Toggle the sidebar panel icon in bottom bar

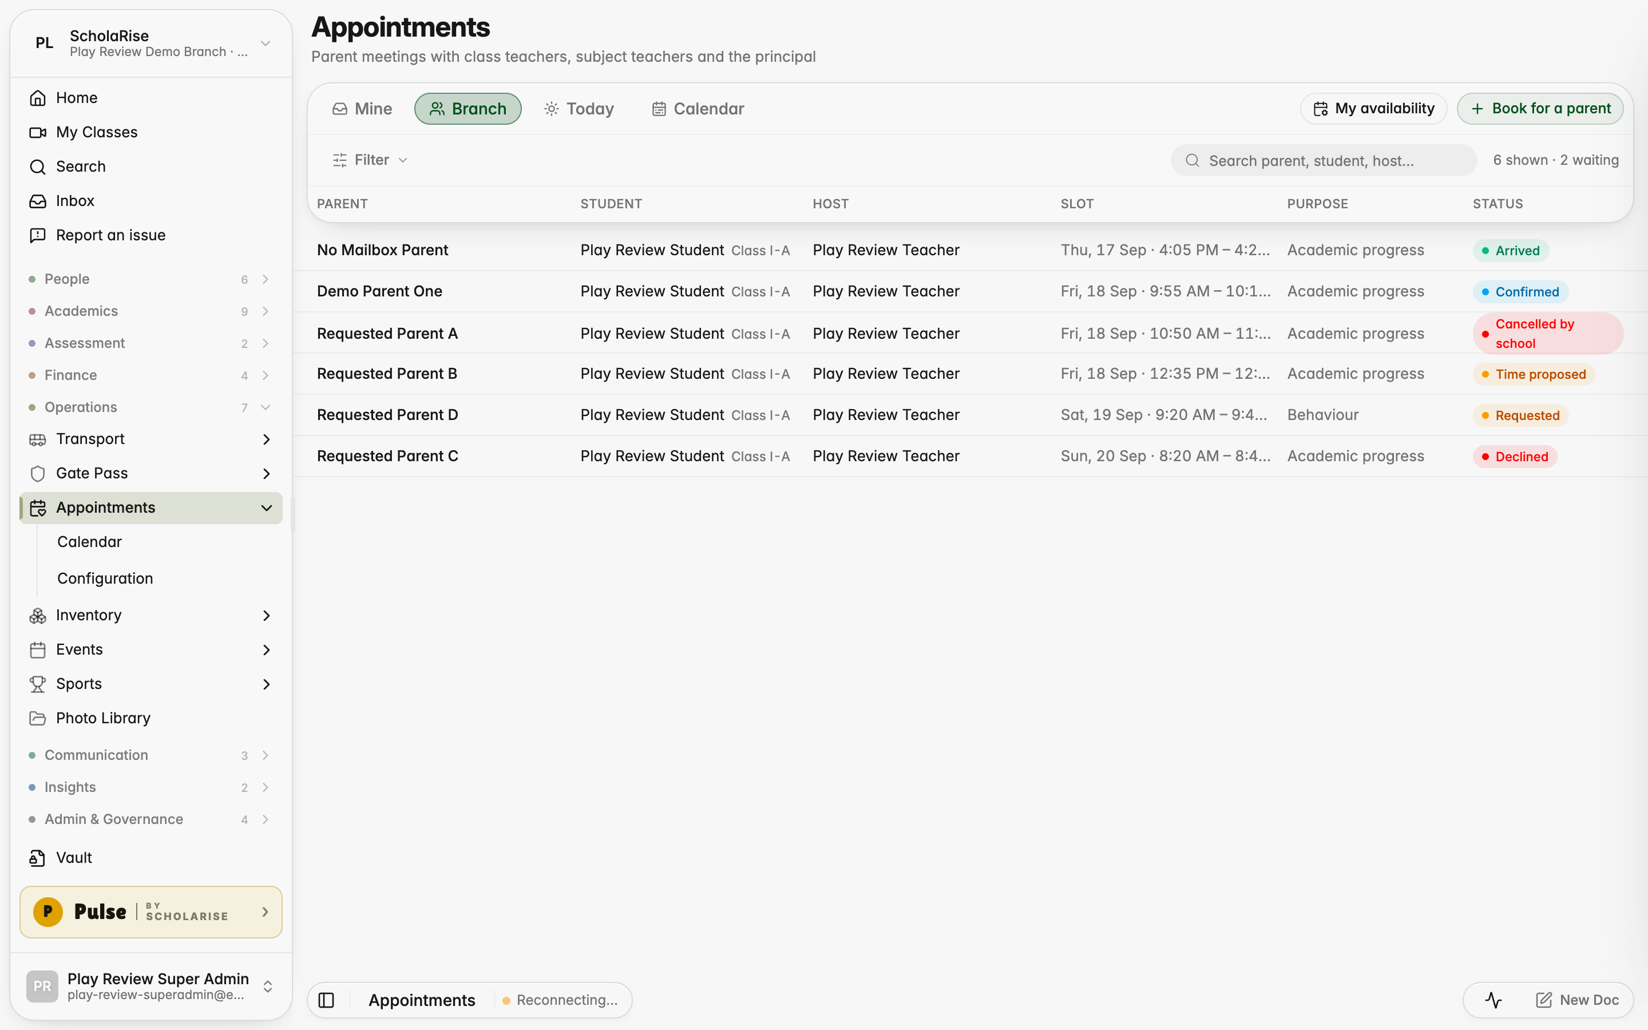[x=326, y=1000]
